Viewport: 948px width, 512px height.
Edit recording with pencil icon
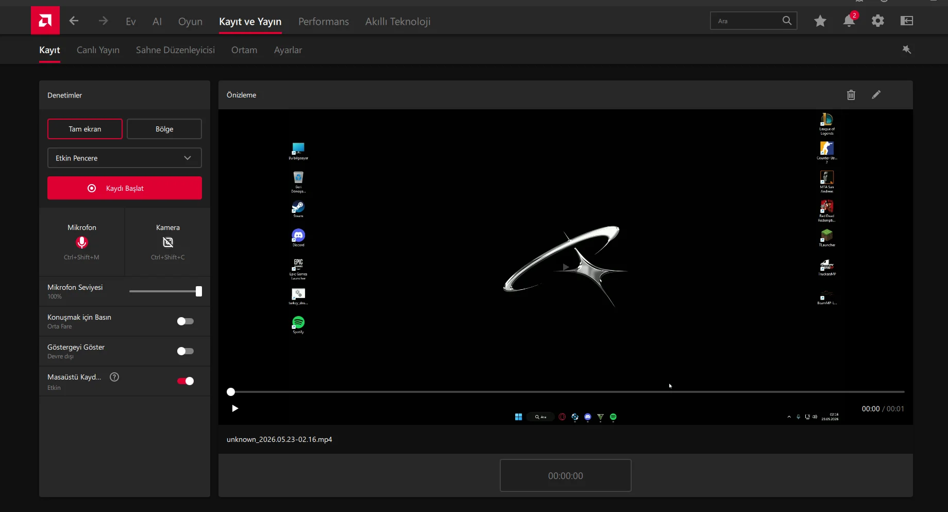pos(876,95)
